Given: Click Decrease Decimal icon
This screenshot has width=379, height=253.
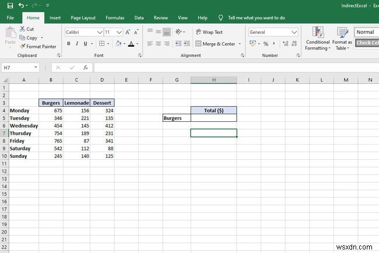Looking at the screenshot, I should click(x=294, y=44).
